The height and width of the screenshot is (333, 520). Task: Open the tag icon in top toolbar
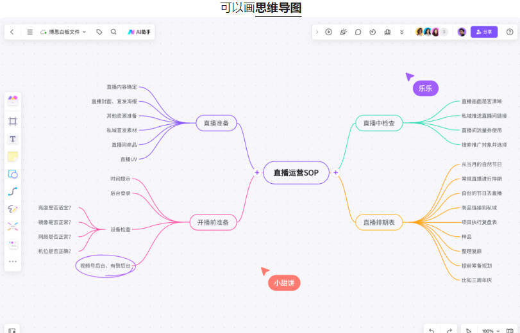99,31
